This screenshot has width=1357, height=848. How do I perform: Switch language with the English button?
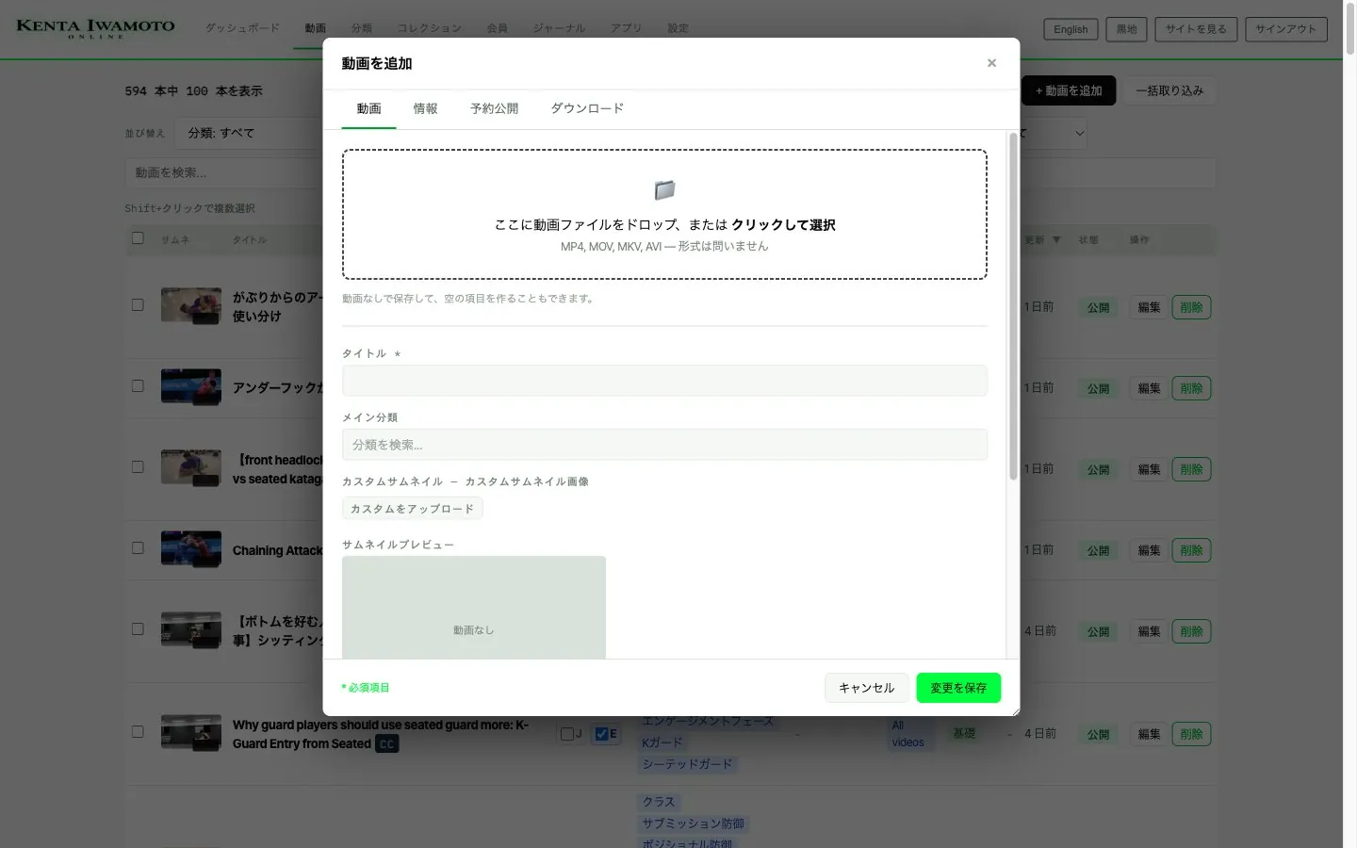coord(1071,29)
